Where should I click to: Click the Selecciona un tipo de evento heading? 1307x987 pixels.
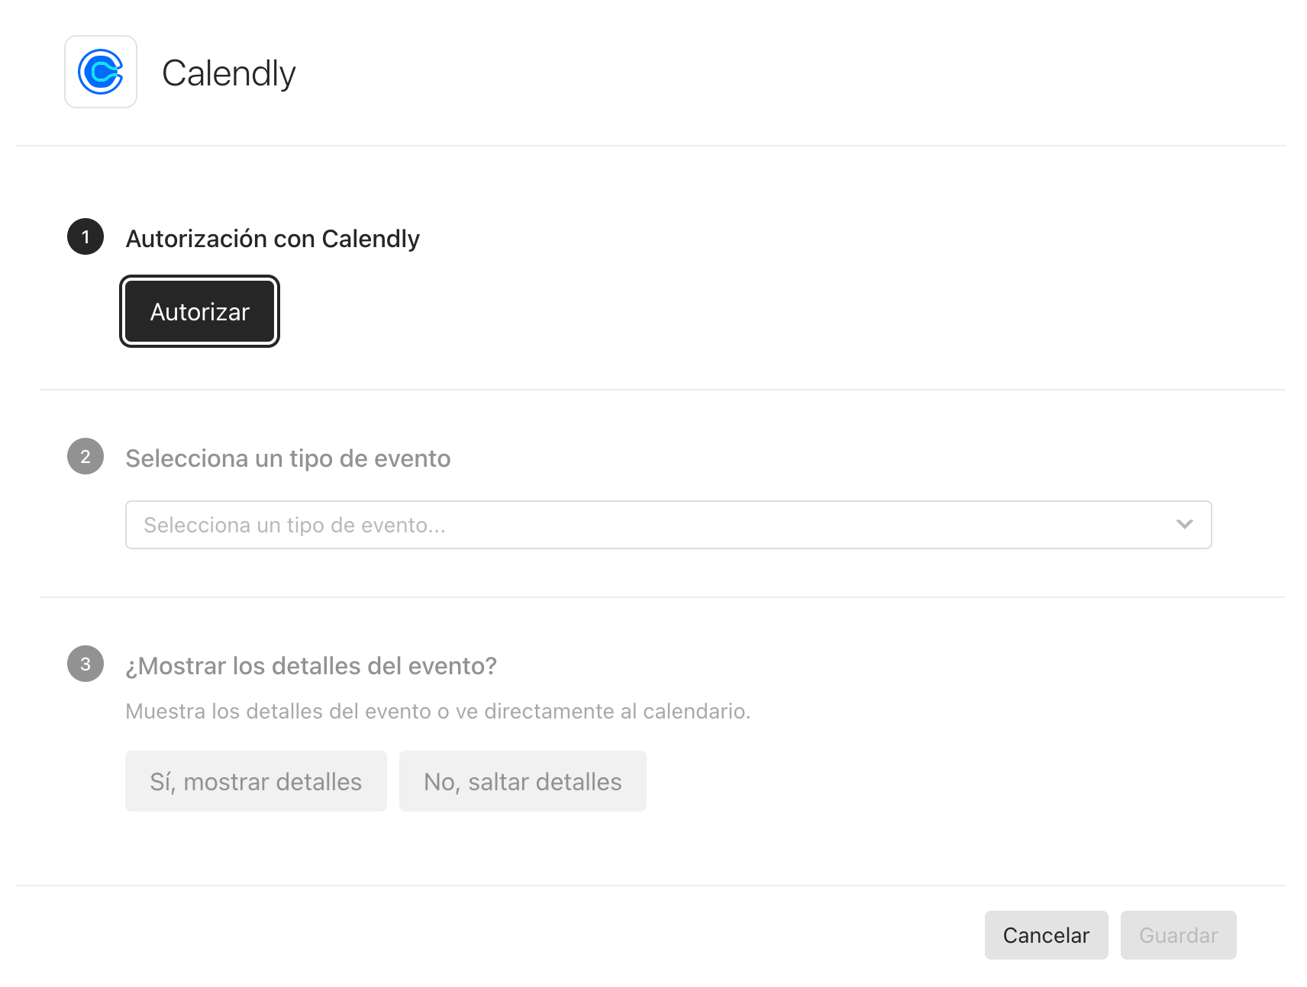tap(288, 458)
